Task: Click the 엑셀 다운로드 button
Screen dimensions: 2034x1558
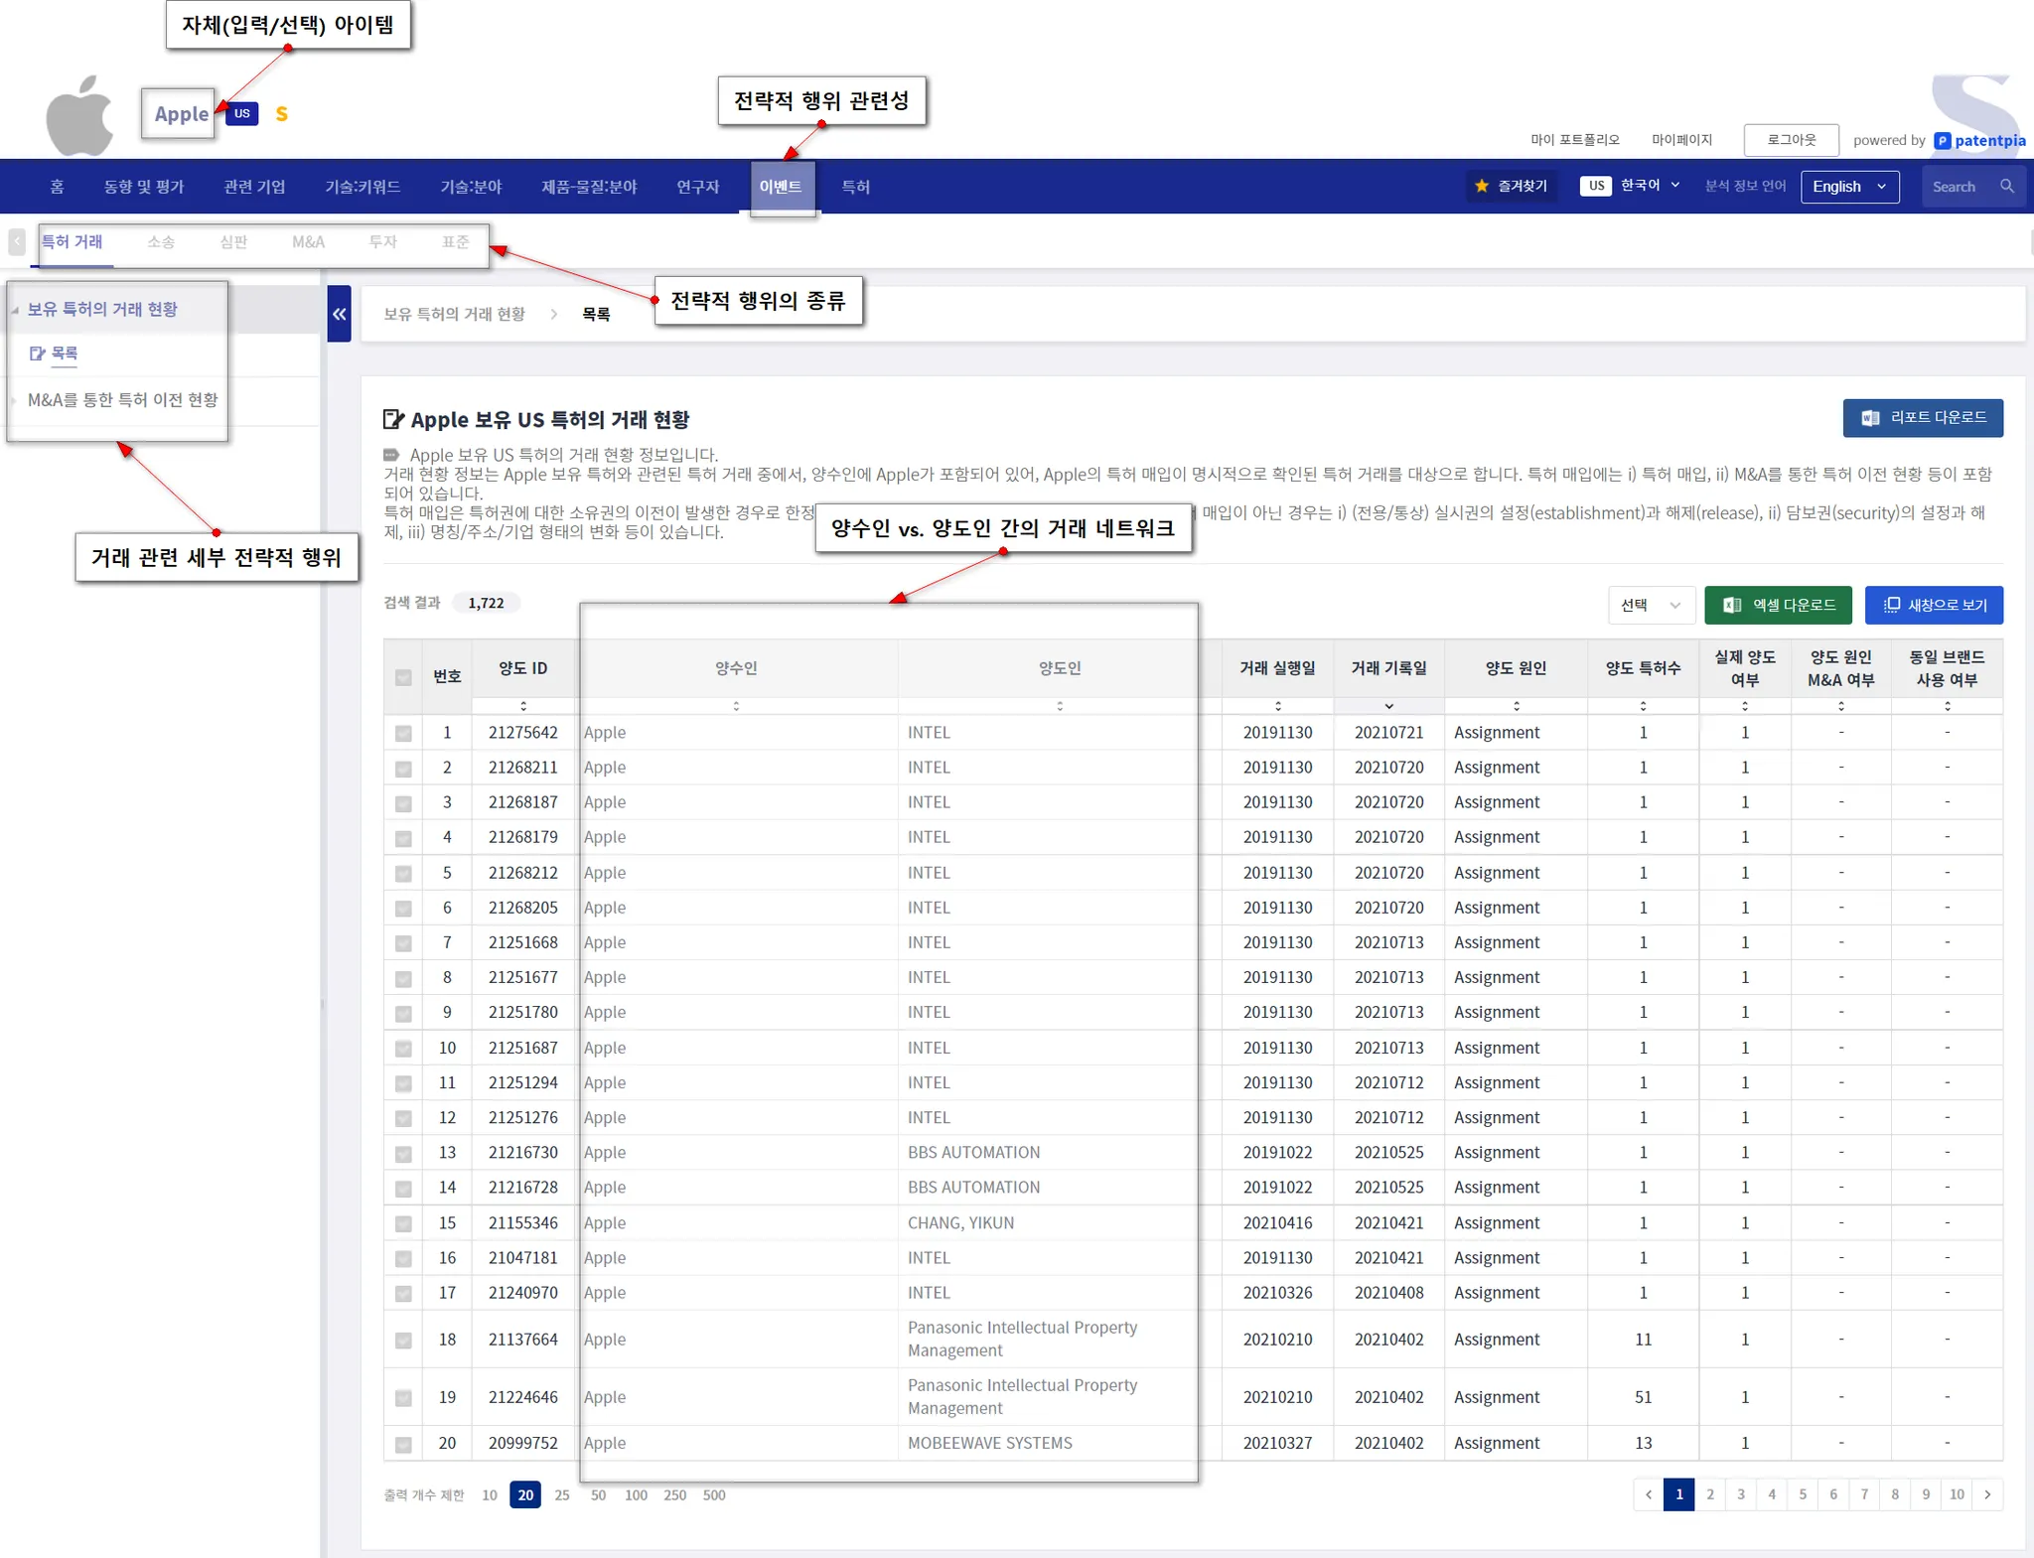Action: pos(1778,605)
